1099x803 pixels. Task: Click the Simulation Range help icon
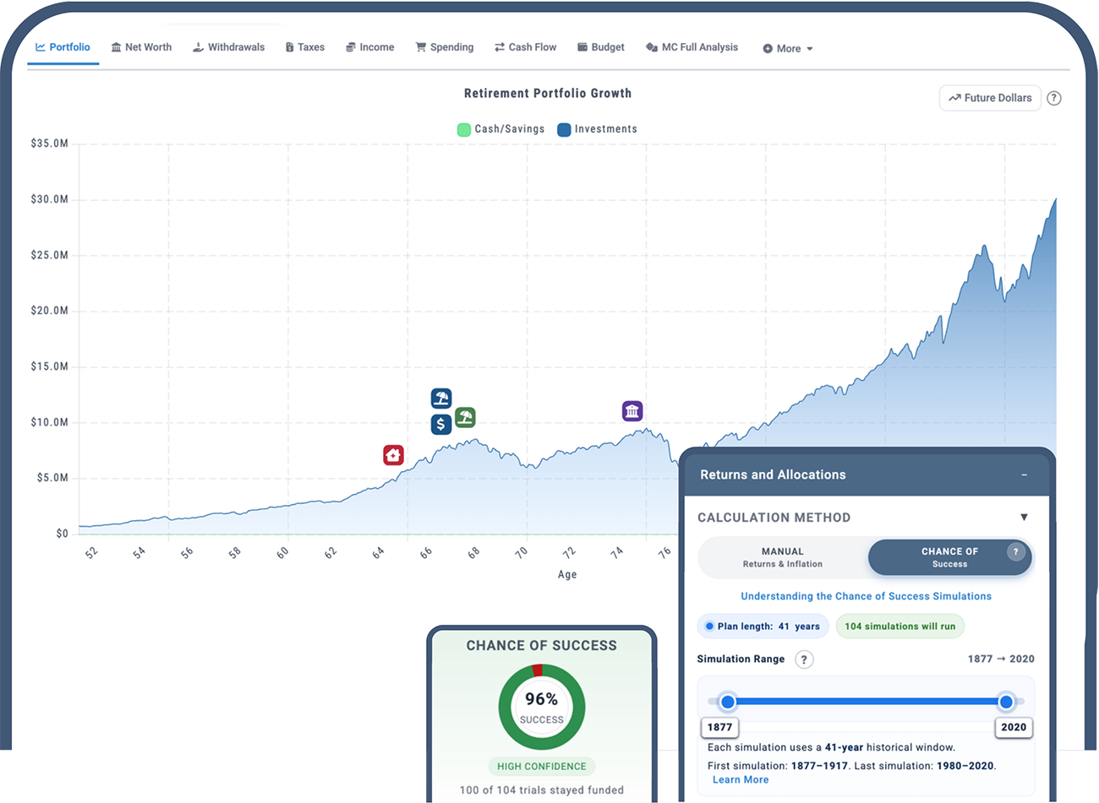[804, 659]
